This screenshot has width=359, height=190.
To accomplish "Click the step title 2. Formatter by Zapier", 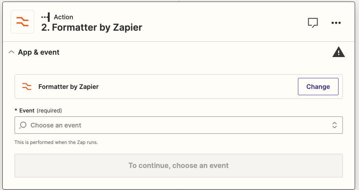I will (x=92, y=28).
